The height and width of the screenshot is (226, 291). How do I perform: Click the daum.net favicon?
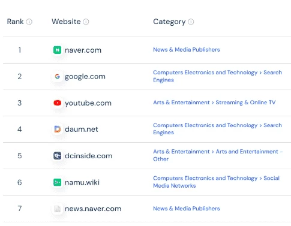click(x=57, y=129)
